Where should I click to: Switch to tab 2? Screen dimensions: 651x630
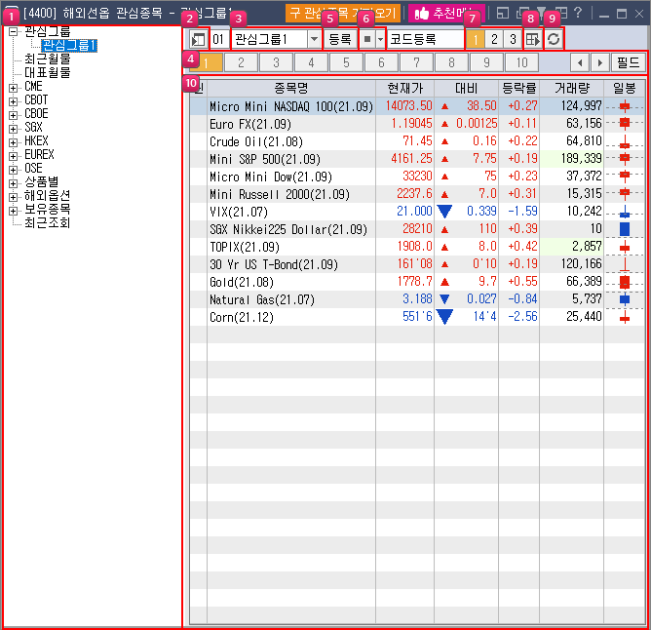pyautogui.click(x=242, y=62)
